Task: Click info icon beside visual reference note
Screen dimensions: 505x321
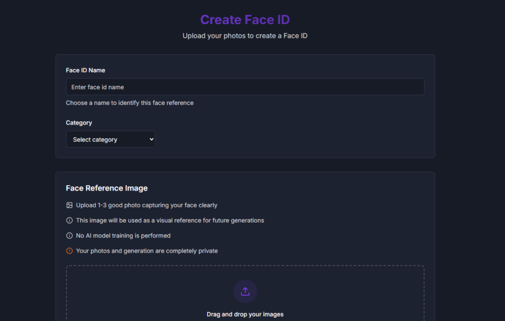Action: coord(69,221)
